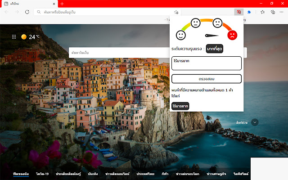
Task: Click the add-to-favorites star in address bar
Action: [176, 12]
